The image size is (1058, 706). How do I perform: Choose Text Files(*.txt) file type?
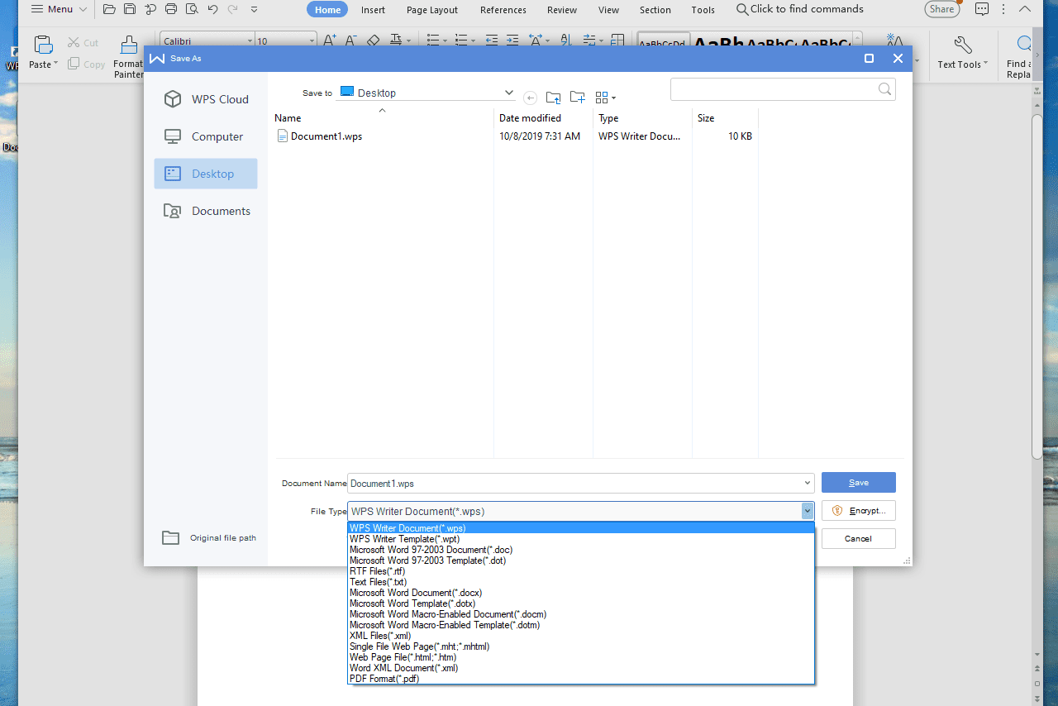[x=581, y=582]
